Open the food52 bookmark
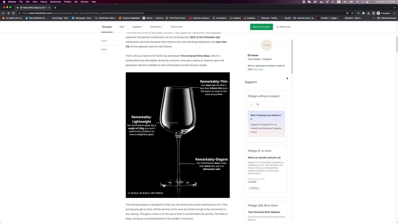The image size is (398, 223). click(286, 18)
